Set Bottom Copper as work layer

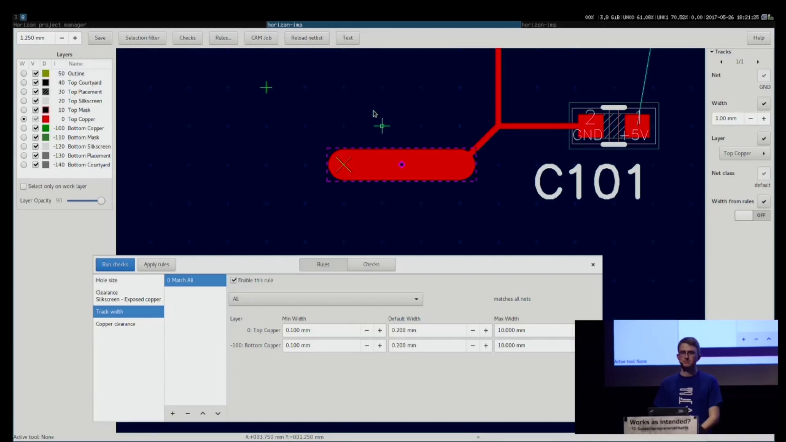click(x=24, y=129)
